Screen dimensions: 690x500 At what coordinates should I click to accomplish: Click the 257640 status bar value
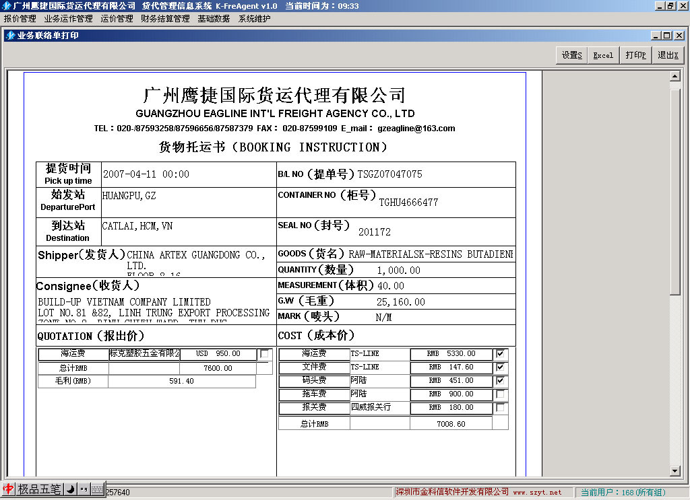(118, 492)
